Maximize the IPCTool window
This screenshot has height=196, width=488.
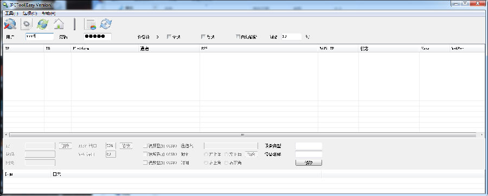(x=466, y=3)
